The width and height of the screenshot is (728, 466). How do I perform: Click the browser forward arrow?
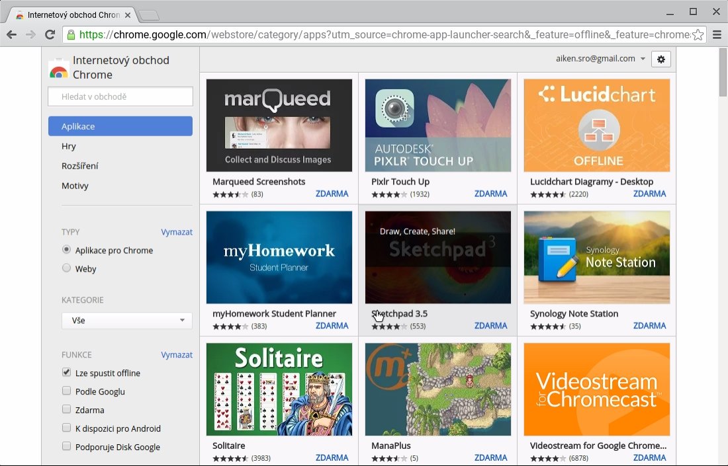[30, 34]
